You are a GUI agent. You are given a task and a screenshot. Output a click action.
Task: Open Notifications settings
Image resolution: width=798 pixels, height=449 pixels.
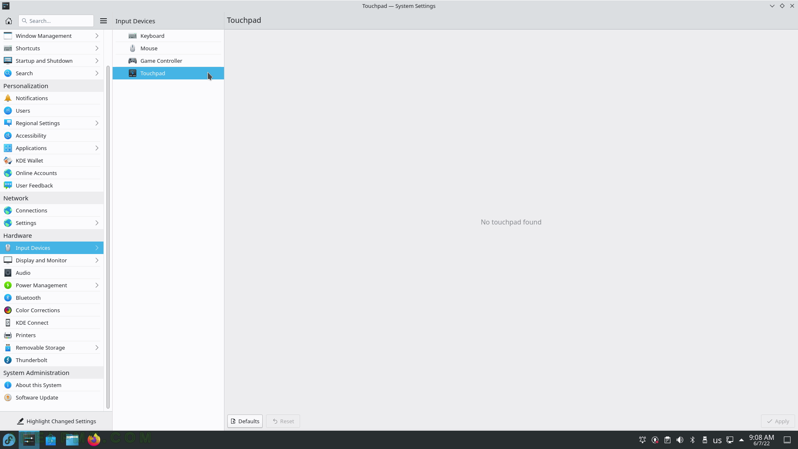[52, 98]
